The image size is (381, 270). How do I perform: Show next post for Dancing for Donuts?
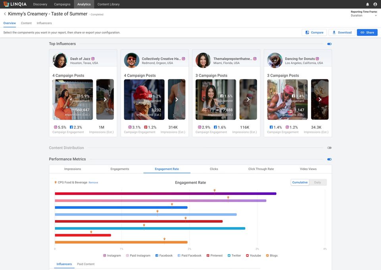click(x=320, y=99)
